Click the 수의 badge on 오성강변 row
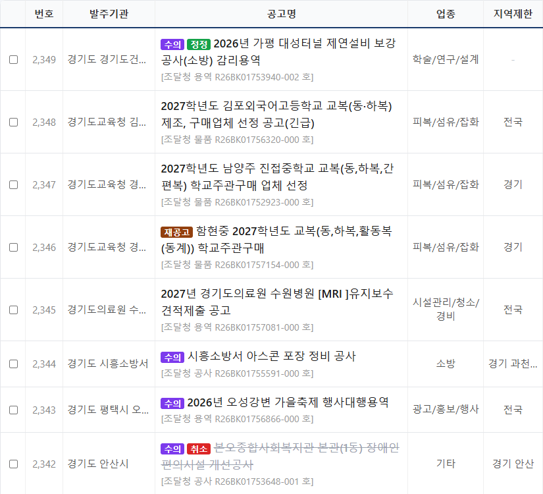 point(172,404)
